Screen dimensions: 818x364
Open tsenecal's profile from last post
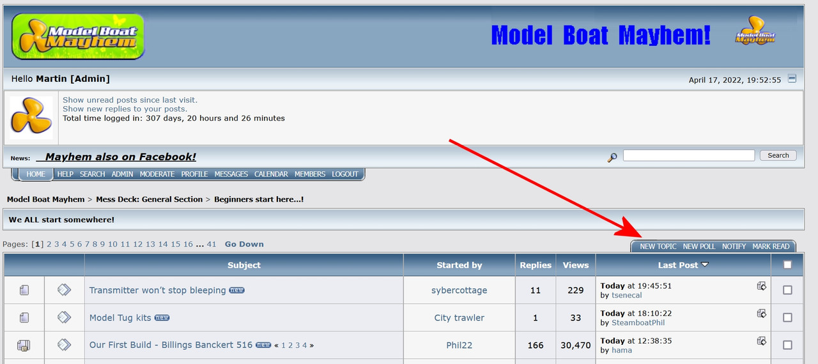tap(626, 295)
